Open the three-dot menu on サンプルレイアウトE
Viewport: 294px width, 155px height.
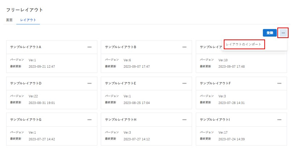tap(184, 83)
